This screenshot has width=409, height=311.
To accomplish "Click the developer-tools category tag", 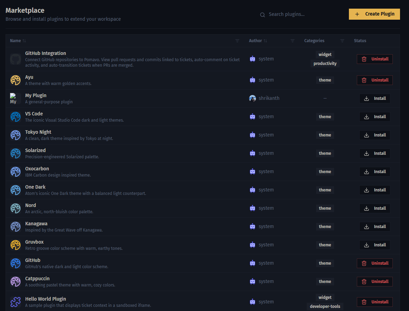I will 325,306.
